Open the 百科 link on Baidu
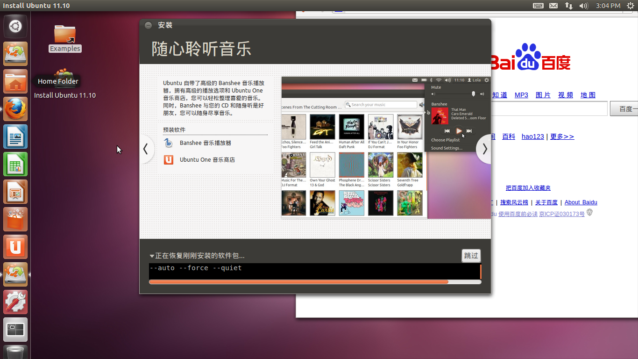638x359 pixels. click(x=509, y=136)
